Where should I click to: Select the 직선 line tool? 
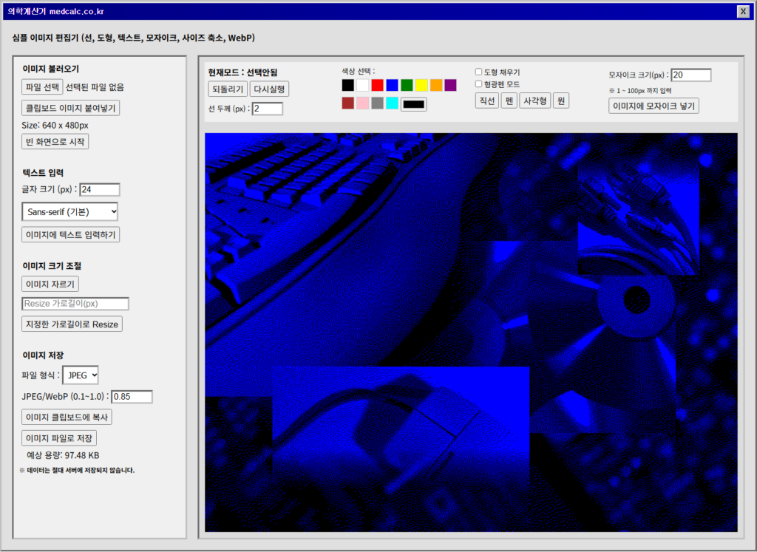486,100
